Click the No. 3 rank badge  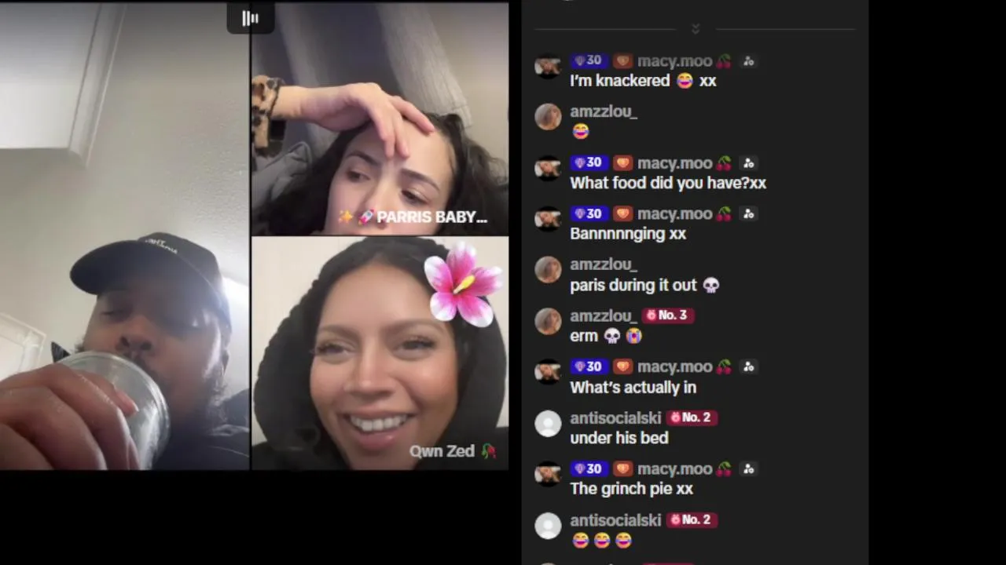click(666, 315)
